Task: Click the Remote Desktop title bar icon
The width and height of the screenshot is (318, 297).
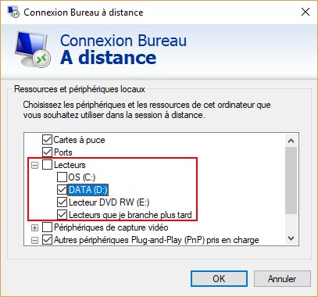Action: [13, 12]
